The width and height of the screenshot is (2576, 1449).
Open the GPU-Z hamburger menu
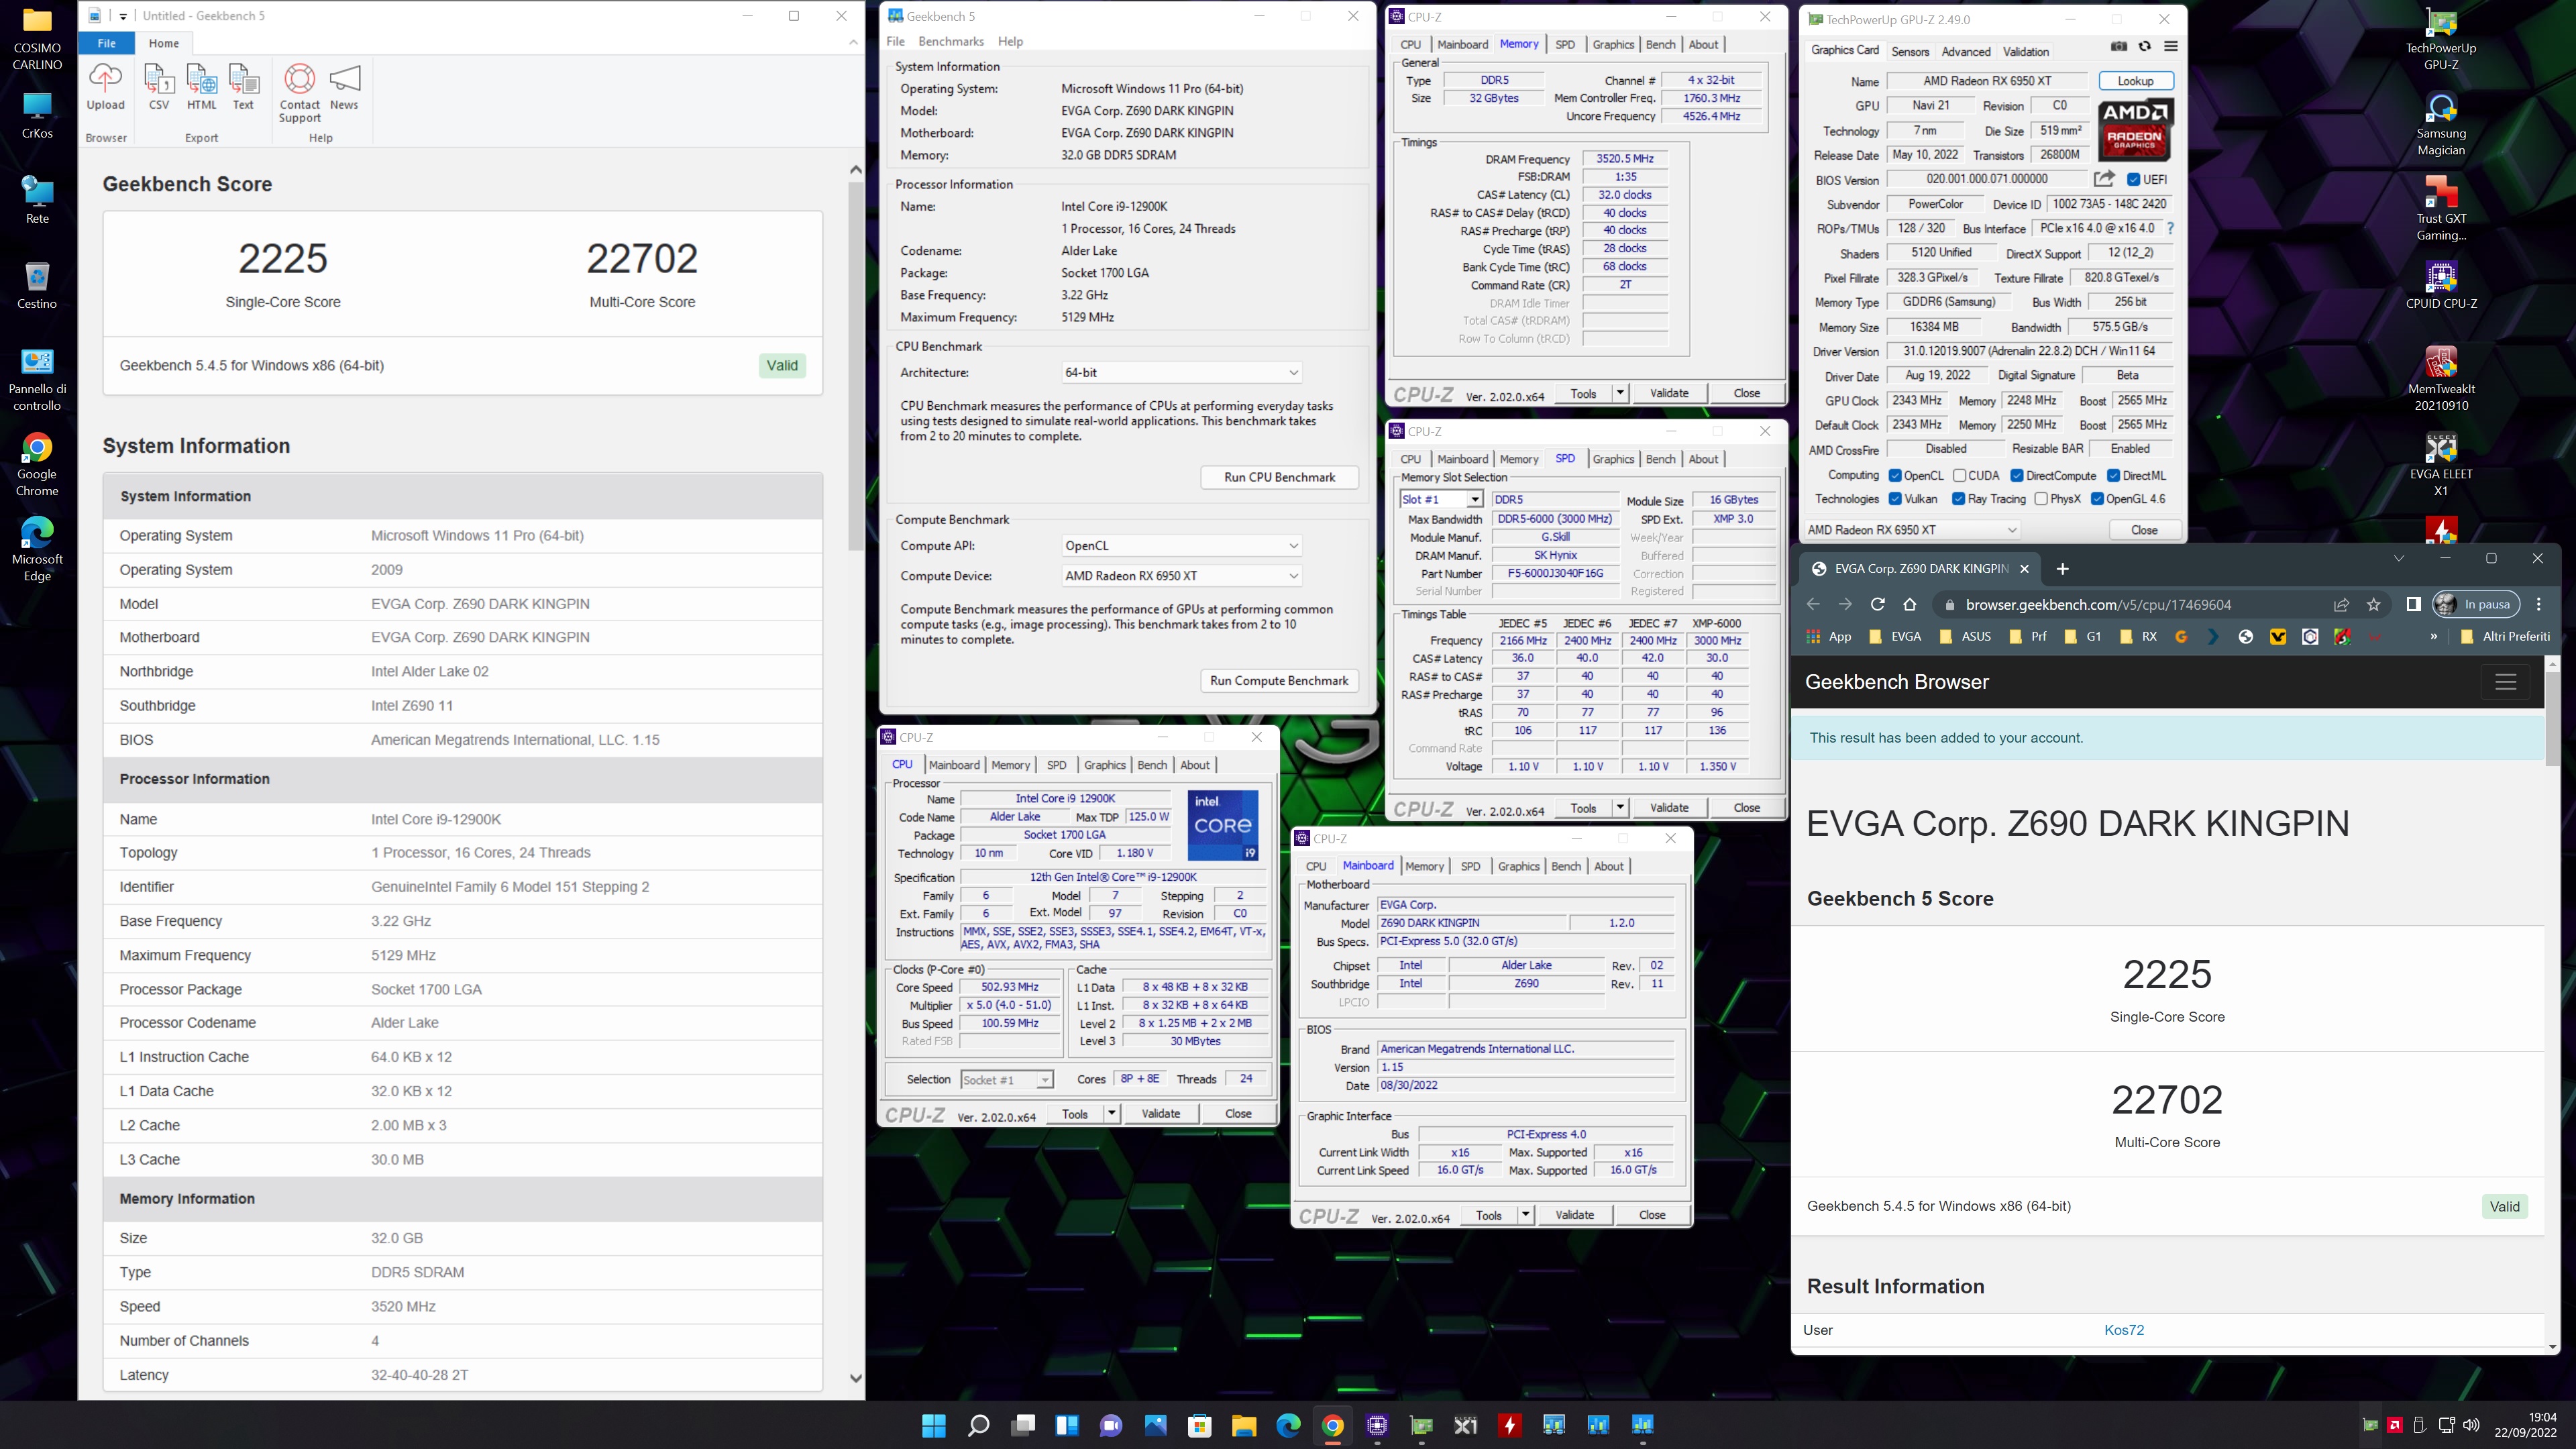tap(2170, 46)
